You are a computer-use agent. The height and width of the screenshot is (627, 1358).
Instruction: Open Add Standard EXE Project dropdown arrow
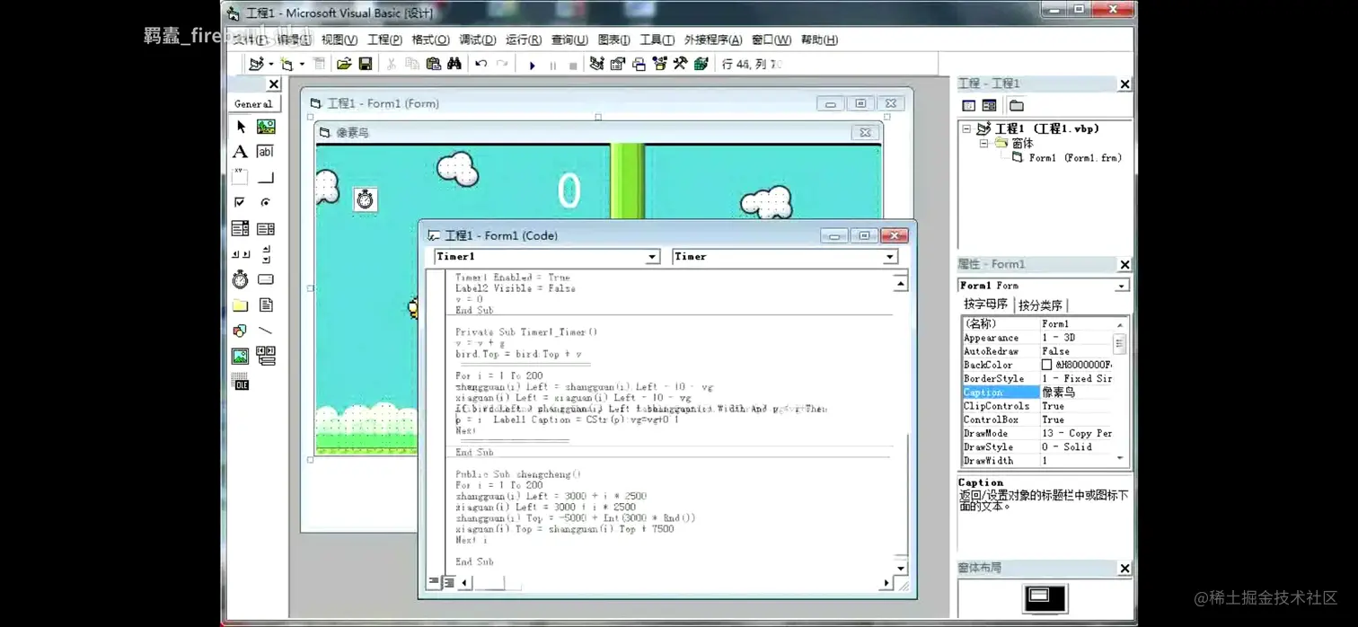(270, 64)
